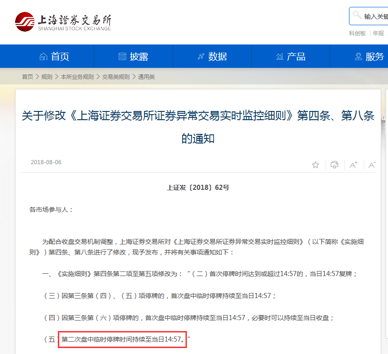Go to 首页 in the breadcrumb
Screen dimensions: 388x354
pyautogui.click(x=28, y=77)
